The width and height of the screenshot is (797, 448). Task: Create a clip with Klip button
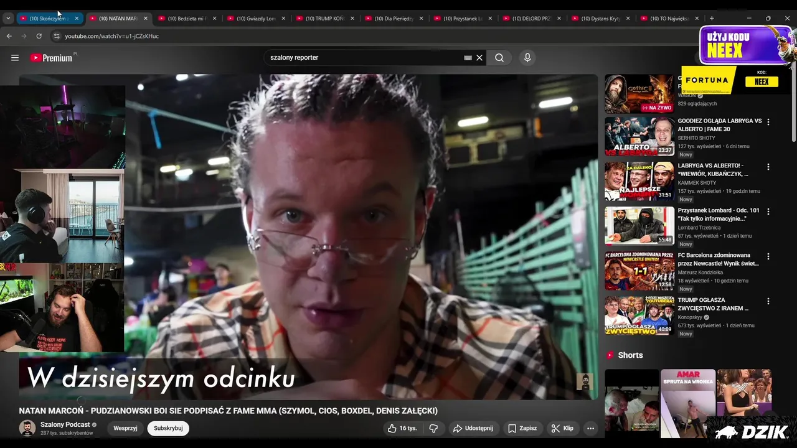[562, 428]
